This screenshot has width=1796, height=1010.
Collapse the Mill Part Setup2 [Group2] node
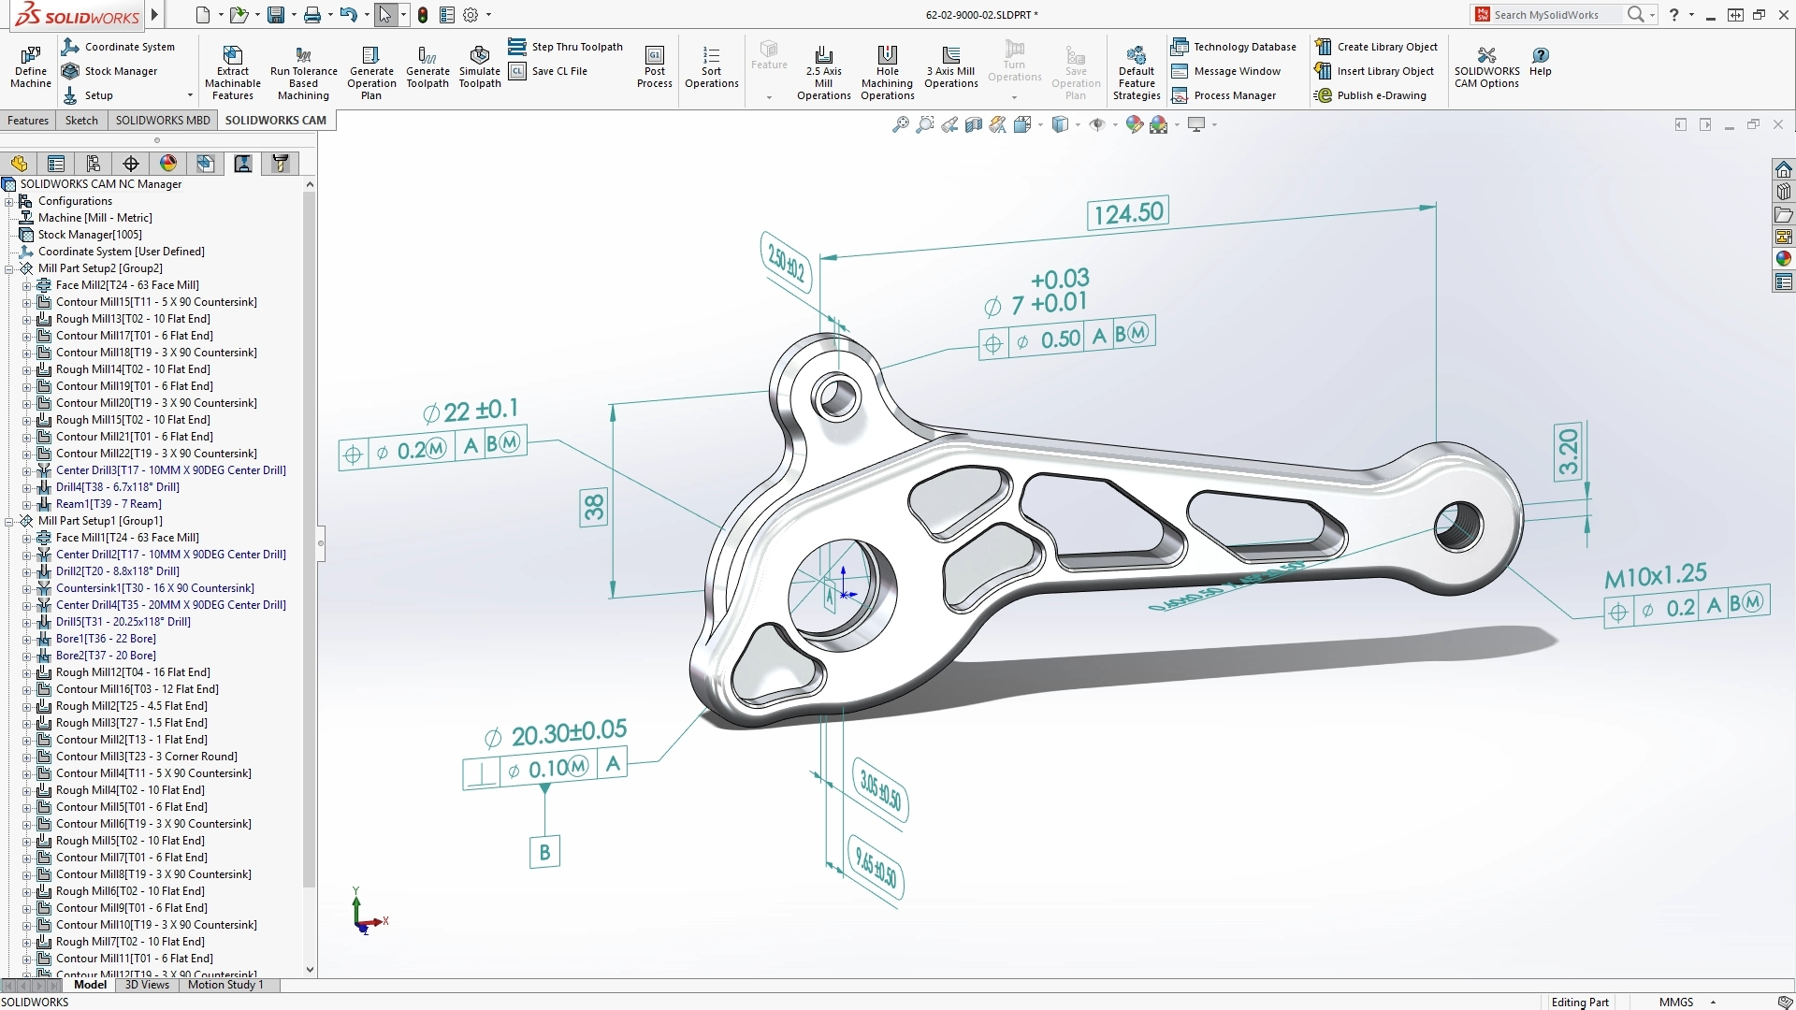coord(9,268)
